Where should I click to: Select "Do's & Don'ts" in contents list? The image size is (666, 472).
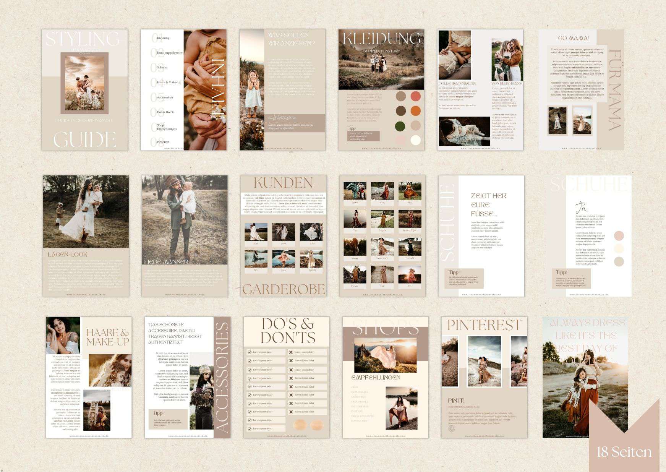coord(165,112)
